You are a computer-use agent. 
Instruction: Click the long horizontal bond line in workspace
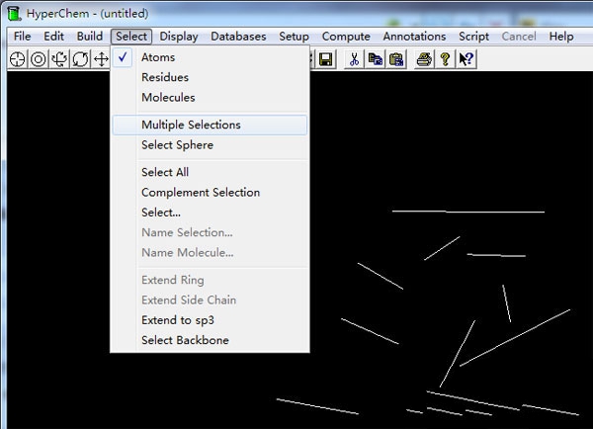pyautogui.click(x=468, y=212)
